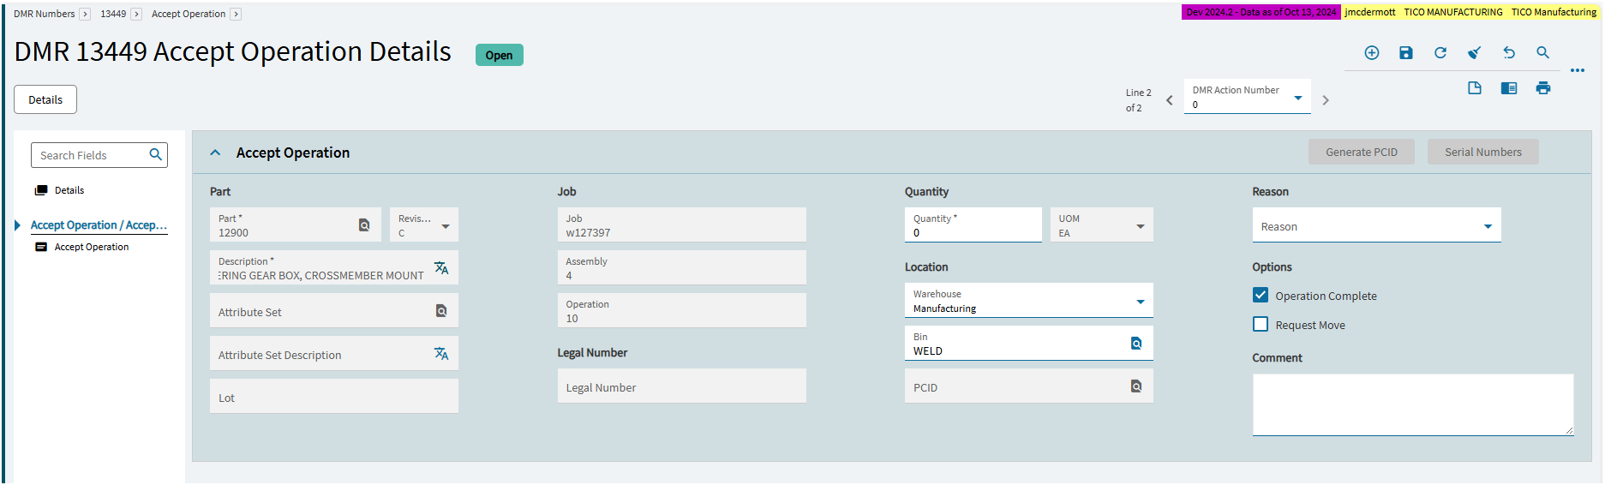
Task: Collapse the Accept Operation panel chevron
Action: click(216, 153)
